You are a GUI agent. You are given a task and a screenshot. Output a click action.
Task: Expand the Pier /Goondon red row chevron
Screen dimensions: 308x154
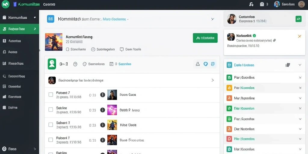(x=300, y=139)
